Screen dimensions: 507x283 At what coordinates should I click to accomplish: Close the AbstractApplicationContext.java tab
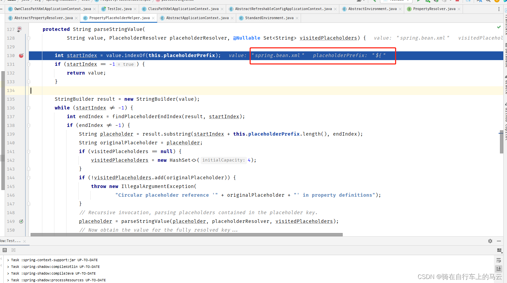coord(232,18)
